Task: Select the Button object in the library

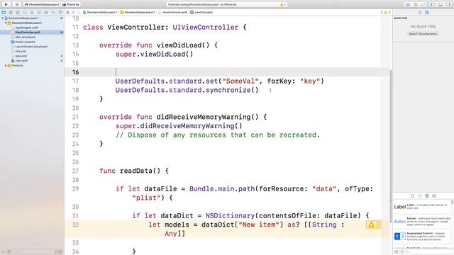Action: [x=422, y=221]
